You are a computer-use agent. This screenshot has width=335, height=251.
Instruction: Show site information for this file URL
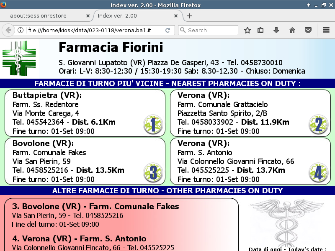coord(20,30)
